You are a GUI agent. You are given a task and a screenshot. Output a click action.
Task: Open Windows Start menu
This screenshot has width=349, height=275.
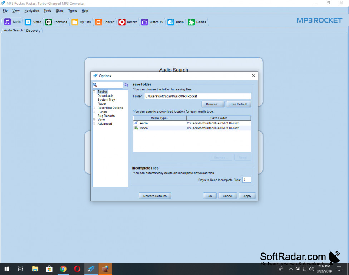tap(7, 269)
